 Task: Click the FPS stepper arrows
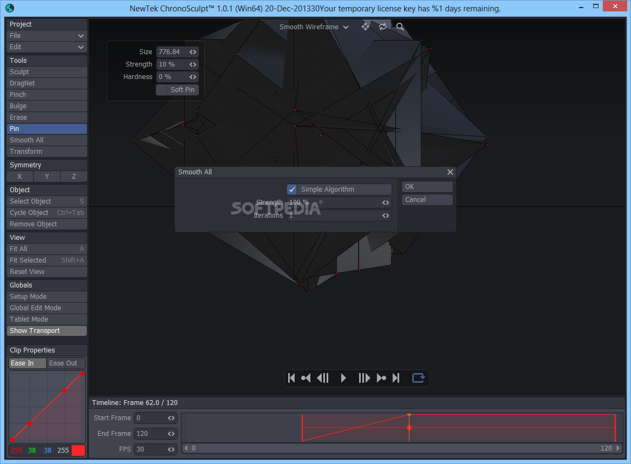pos(171,449)
